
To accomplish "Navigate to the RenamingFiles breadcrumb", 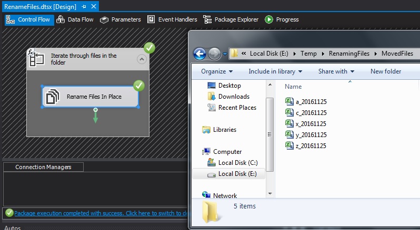I will pyautogui.click(x=349, y=54).
